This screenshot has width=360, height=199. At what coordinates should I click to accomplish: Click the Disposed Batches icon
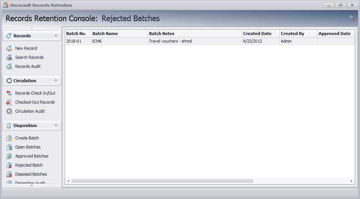(9, 174)
